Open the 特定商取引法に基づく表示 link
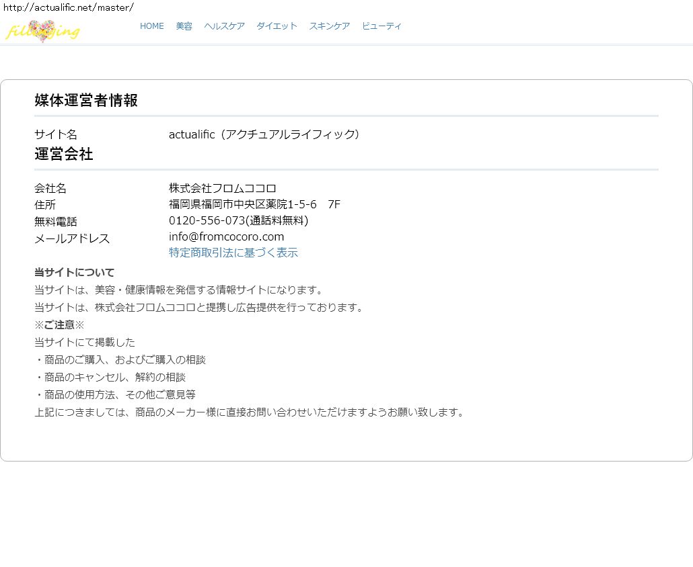 pos(233,253)
